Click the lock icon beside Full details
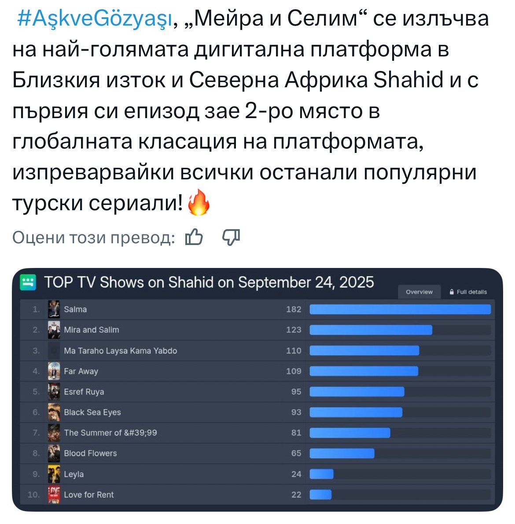Screen dimensions: 515x524 pos(452,292)
